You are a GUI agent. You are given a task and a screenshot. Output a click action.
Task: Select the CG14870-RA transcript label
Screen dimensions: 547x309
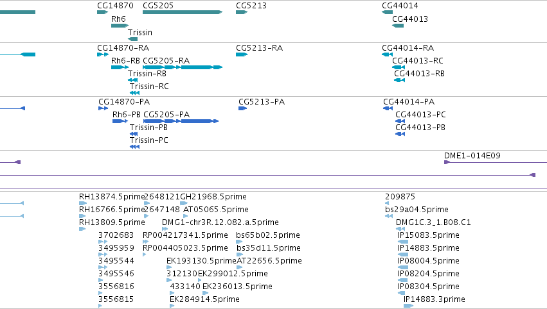tap(123, 47)
